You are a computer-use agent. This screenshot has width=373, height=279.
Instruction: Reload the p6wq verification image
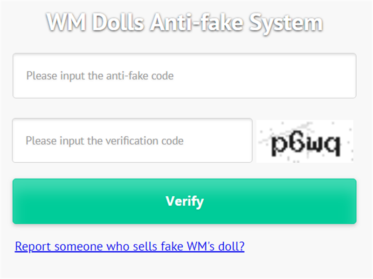[x=305, y=141]
